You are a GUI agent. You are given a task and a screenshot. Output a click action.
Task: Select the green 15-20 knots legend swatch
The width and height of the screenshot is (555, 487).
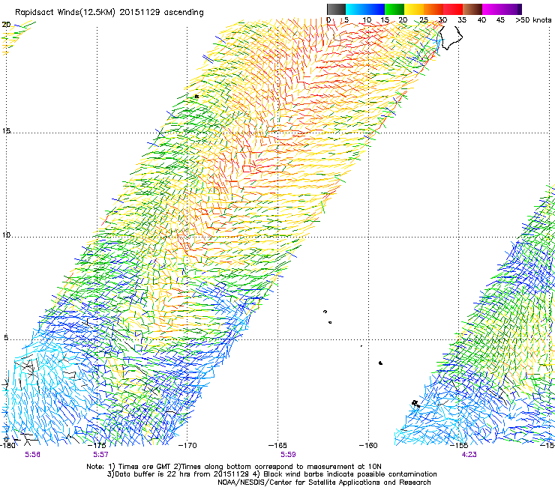[x=394, y=9]
